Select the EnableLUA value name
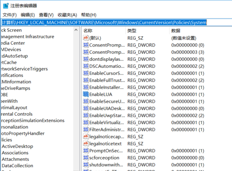The width and height of the screenshot is (232, 171). (101, 94)
